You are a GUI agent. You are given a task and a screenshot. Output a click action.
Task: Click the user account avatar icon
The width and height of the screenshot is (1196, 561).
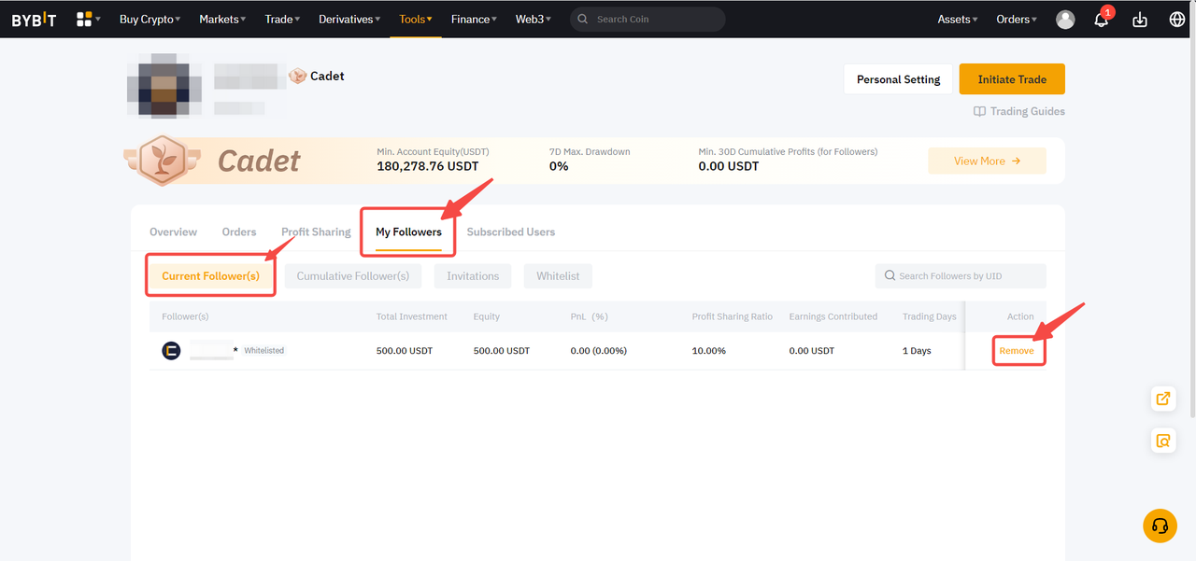point(1065,20)
